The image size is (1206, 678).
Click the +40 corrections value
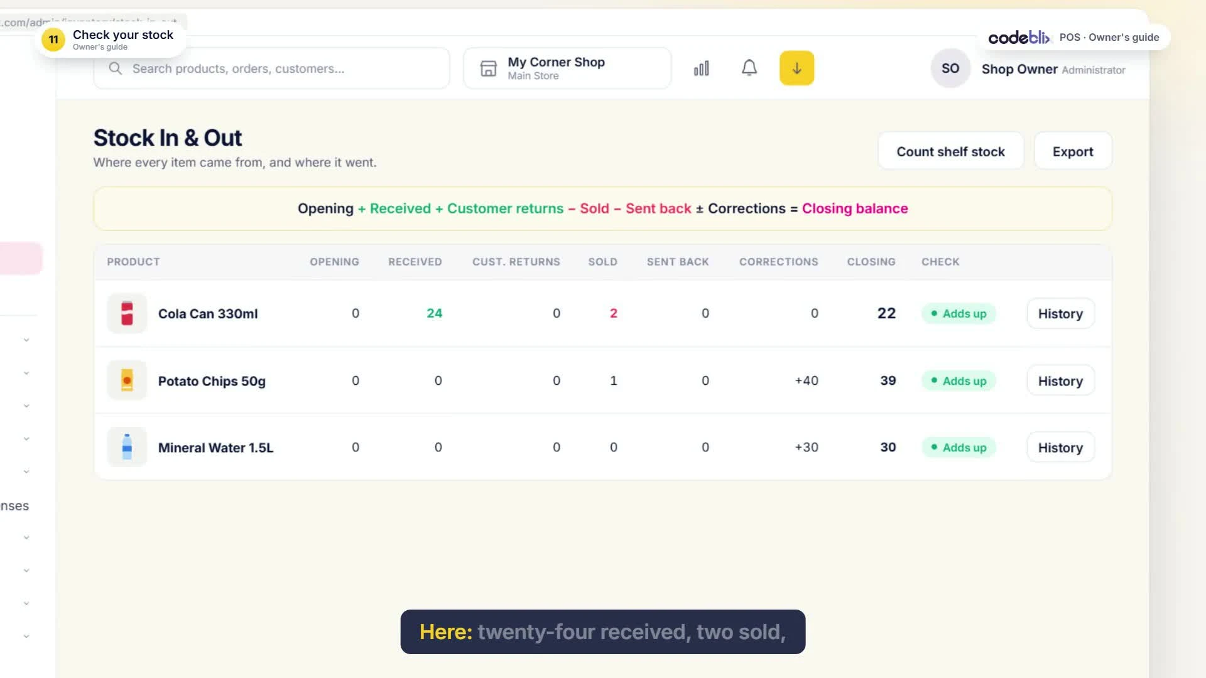(x=807, y=380)
